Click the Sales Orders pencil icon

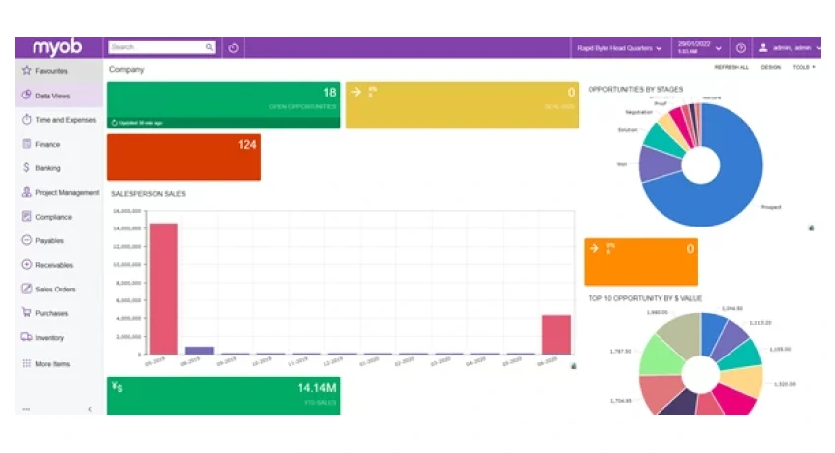(x=26, y=289)
